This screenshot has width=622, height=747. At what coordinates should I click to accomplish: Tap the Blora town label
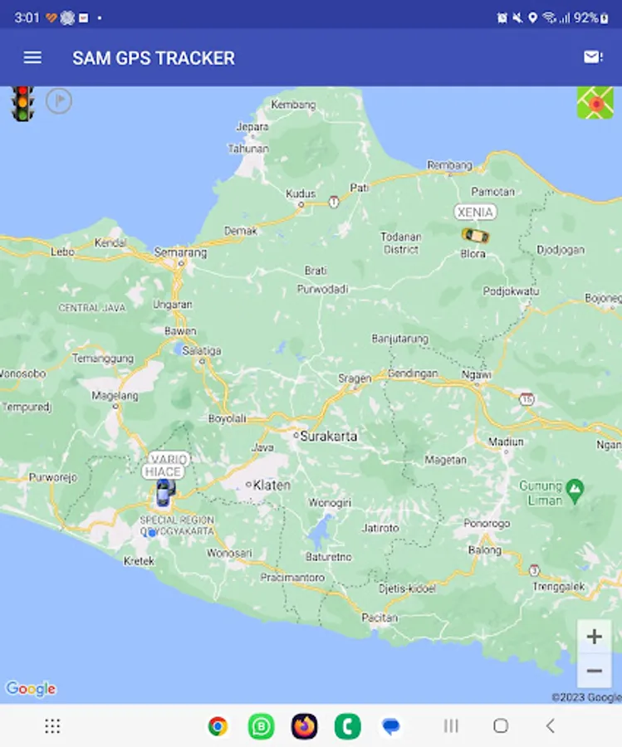coord(473,254)
